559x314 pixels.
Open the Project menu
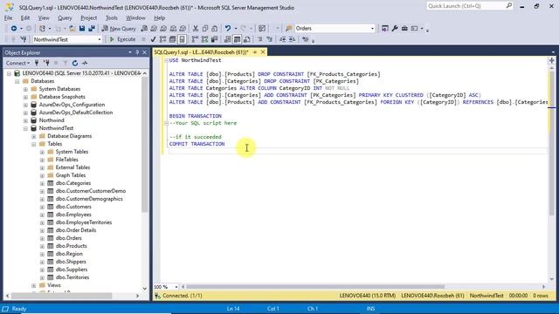(88, 17)
